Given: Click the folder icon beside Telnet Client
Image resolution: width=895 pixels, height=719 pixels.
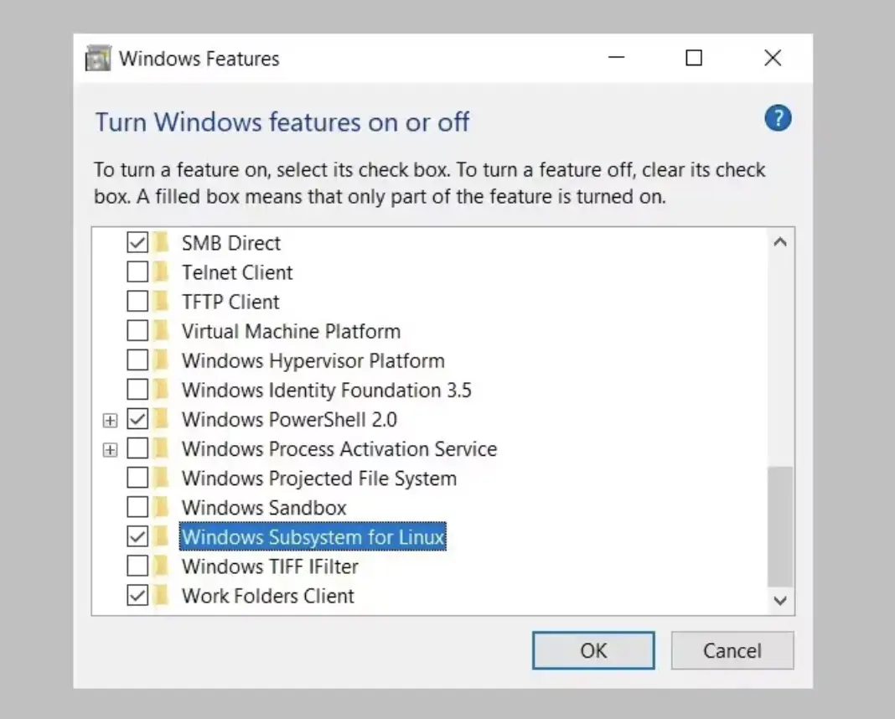Looking at the screenshot, I should tap(162, 272).
